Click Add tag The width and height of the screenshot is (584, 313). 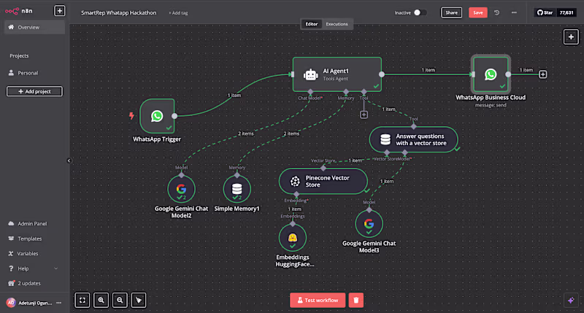click(x=178, y=13)
